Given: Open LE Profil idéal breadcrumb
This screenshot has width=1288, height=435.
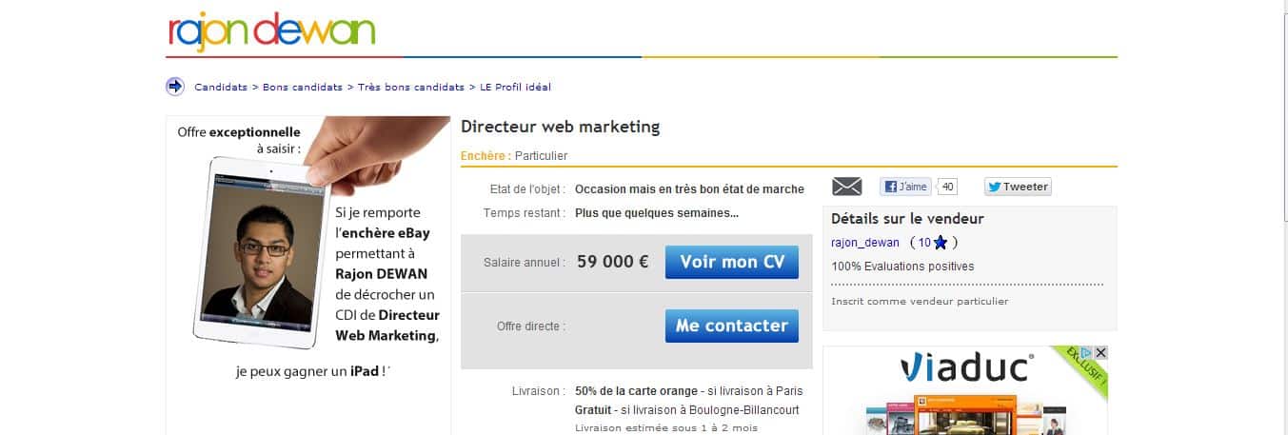Looking at the screenshot, I should (515, 87).
